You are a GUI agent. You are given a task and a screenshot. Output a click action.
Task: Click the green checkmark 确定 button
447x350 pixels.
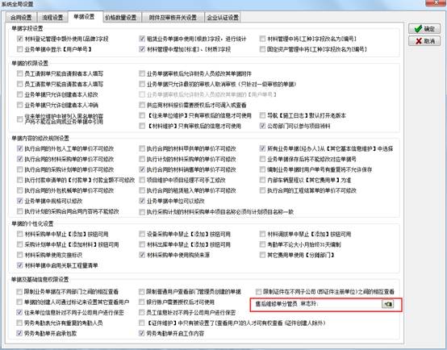[424, 29]
